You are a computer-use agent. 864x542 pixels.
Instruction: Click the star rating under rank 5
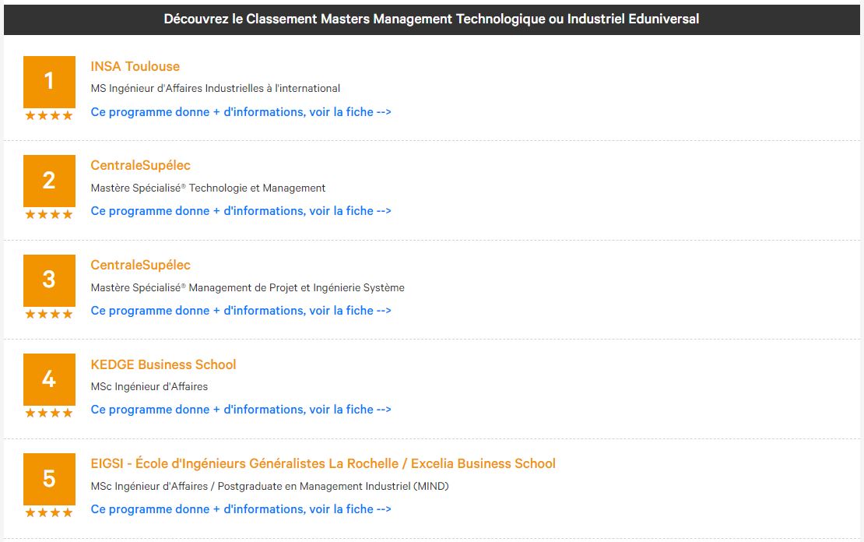[49, 512]
